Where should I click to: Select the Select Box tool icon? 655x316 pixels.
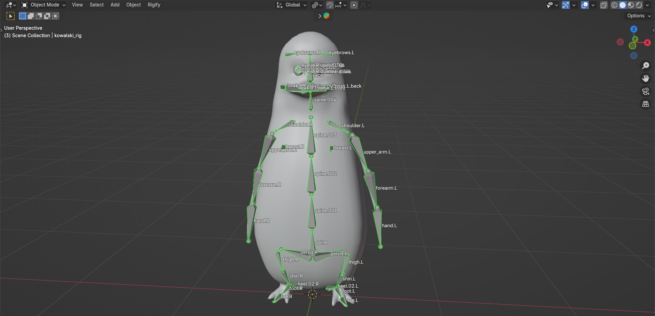click(x=11, y=16)
